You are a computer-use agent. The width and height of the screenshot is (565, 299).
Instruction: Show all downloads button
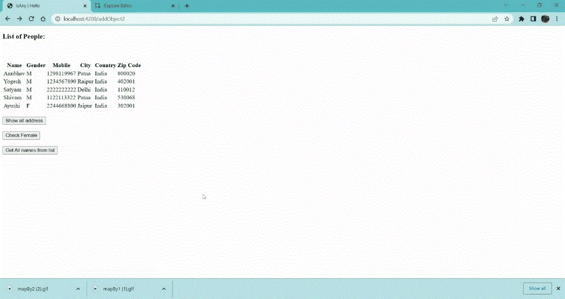click(x=537, y=288)
